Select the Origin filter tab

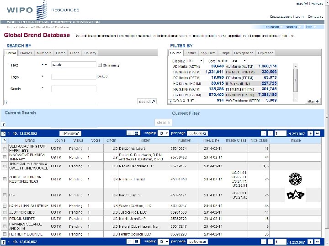click(x=225, y=53)
